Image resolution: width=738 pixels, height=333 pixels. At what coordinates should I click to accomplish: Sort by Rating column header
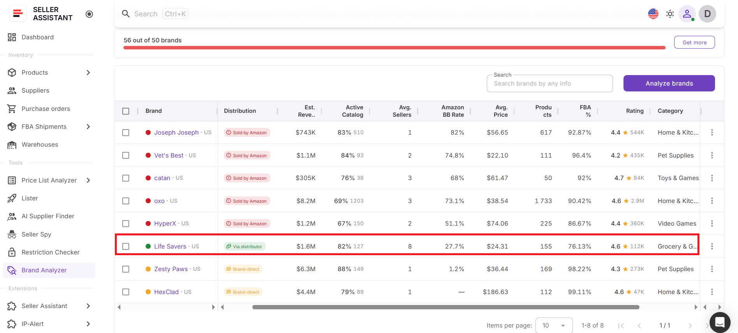click(x=635, y=111)
